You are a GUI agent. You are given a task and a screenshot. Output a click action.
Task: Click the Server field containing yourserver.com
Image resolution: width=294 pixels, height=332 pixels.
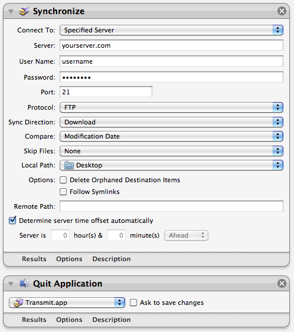pos(171,45)
